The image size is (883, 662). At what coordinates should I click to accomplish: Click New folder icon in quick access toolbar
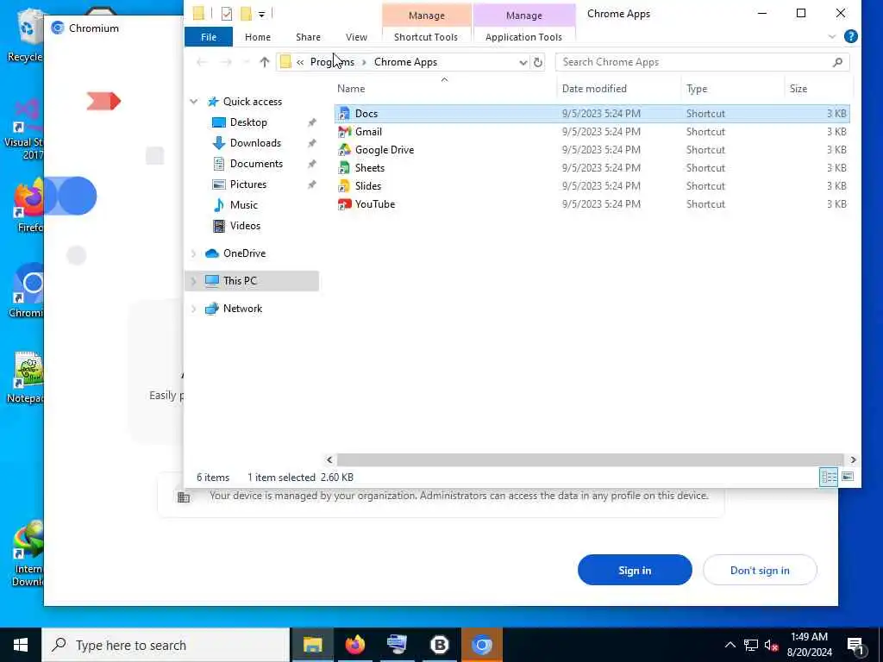(246, 14)
